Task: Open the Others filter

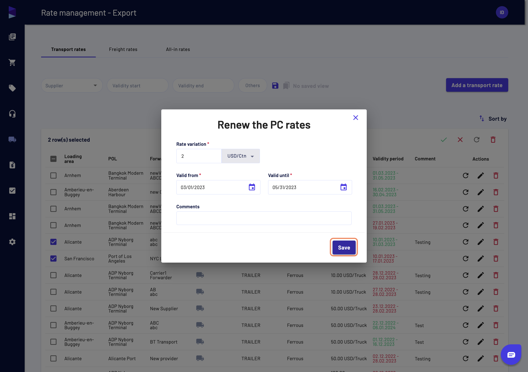Action: coord(252,86)
